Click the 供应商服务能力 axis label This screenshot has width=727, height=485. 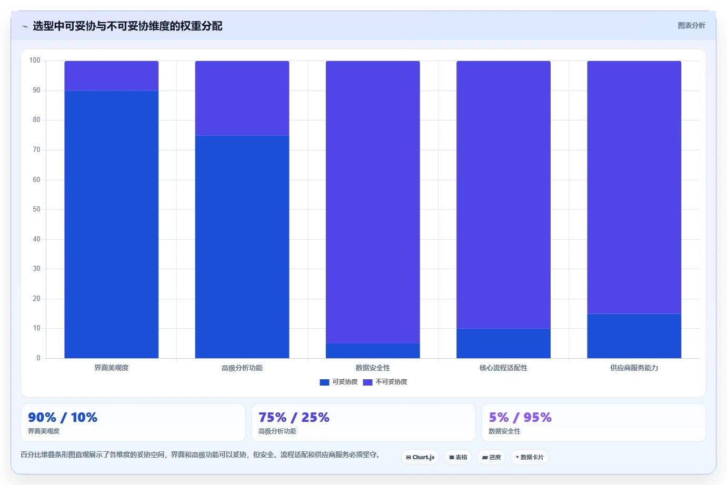(634, 368)
